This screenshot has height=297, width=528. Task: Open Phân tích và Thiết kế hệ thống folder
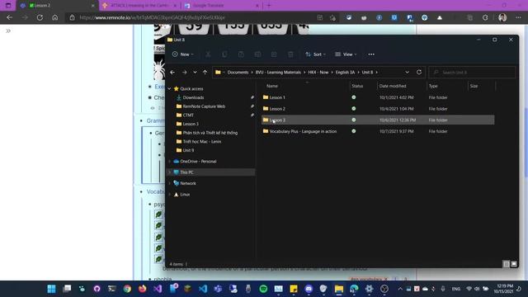pos(210,133)
